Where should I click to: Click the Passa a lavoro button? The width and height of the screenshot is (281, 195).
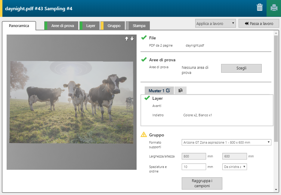coord(259,23)
